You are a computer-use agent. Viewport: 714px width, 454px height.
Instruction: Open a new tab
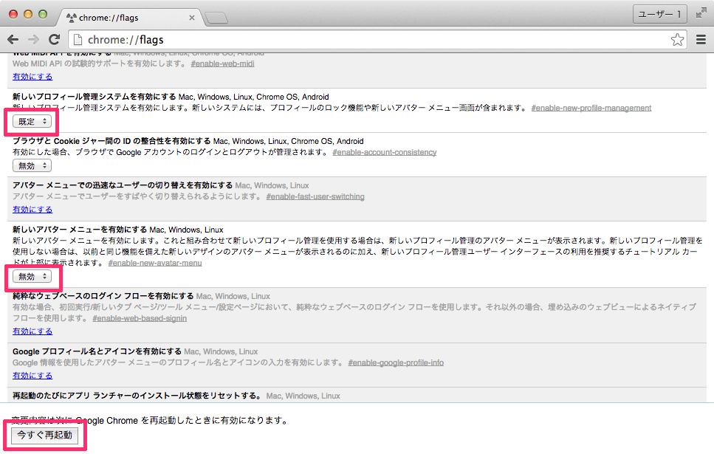coord(216,18)
